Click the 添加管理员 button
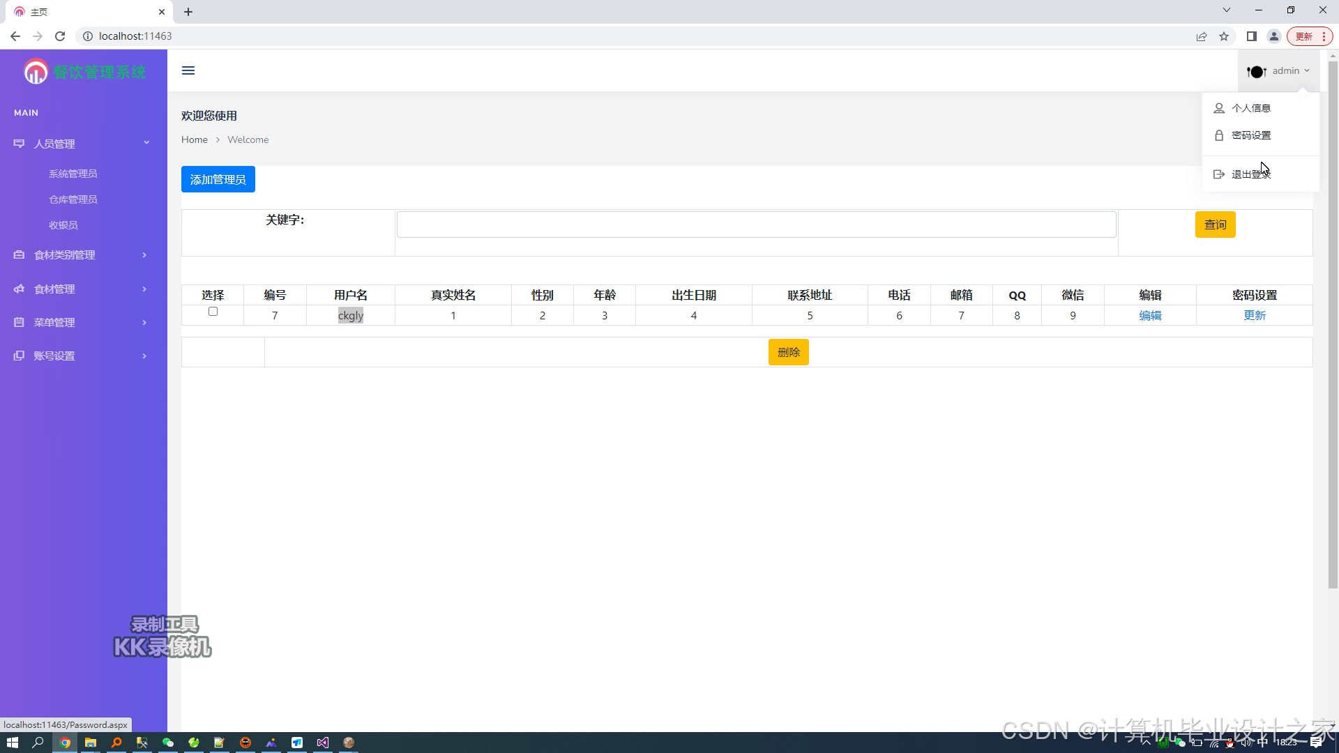Screen dimensions: 1339x753 218,179
